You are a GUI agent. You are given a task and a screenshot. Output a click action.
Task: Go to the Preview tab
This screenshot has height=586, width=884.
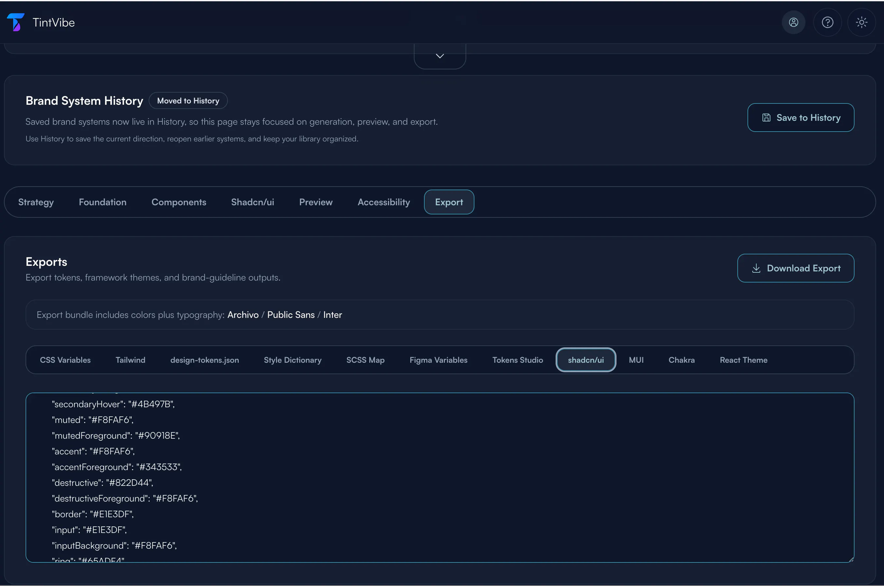(316, 202)
